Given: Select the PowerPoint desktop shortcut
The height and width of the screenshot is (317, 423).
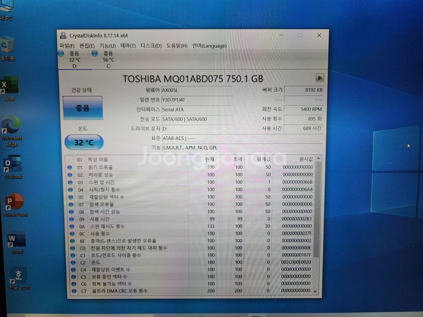Looking at the screenshot, I should click(15, 205).
